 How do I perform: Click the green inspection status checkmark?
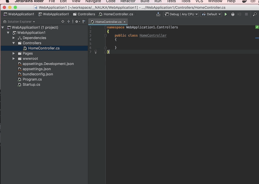coord(257,27)
